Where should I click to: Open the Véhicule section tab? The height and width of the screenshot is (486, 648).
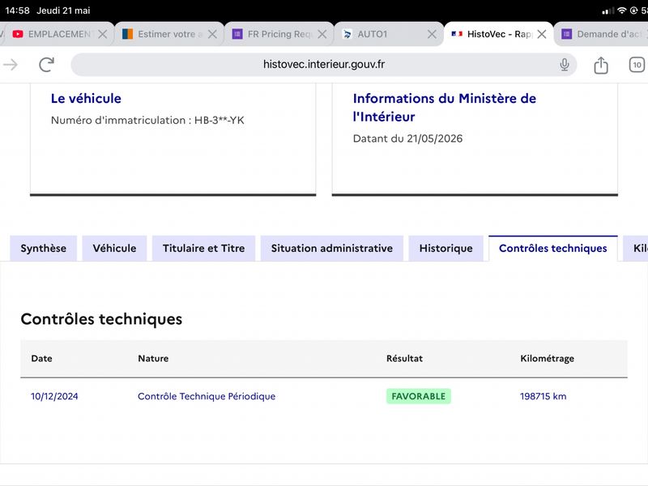click(114, 249)
